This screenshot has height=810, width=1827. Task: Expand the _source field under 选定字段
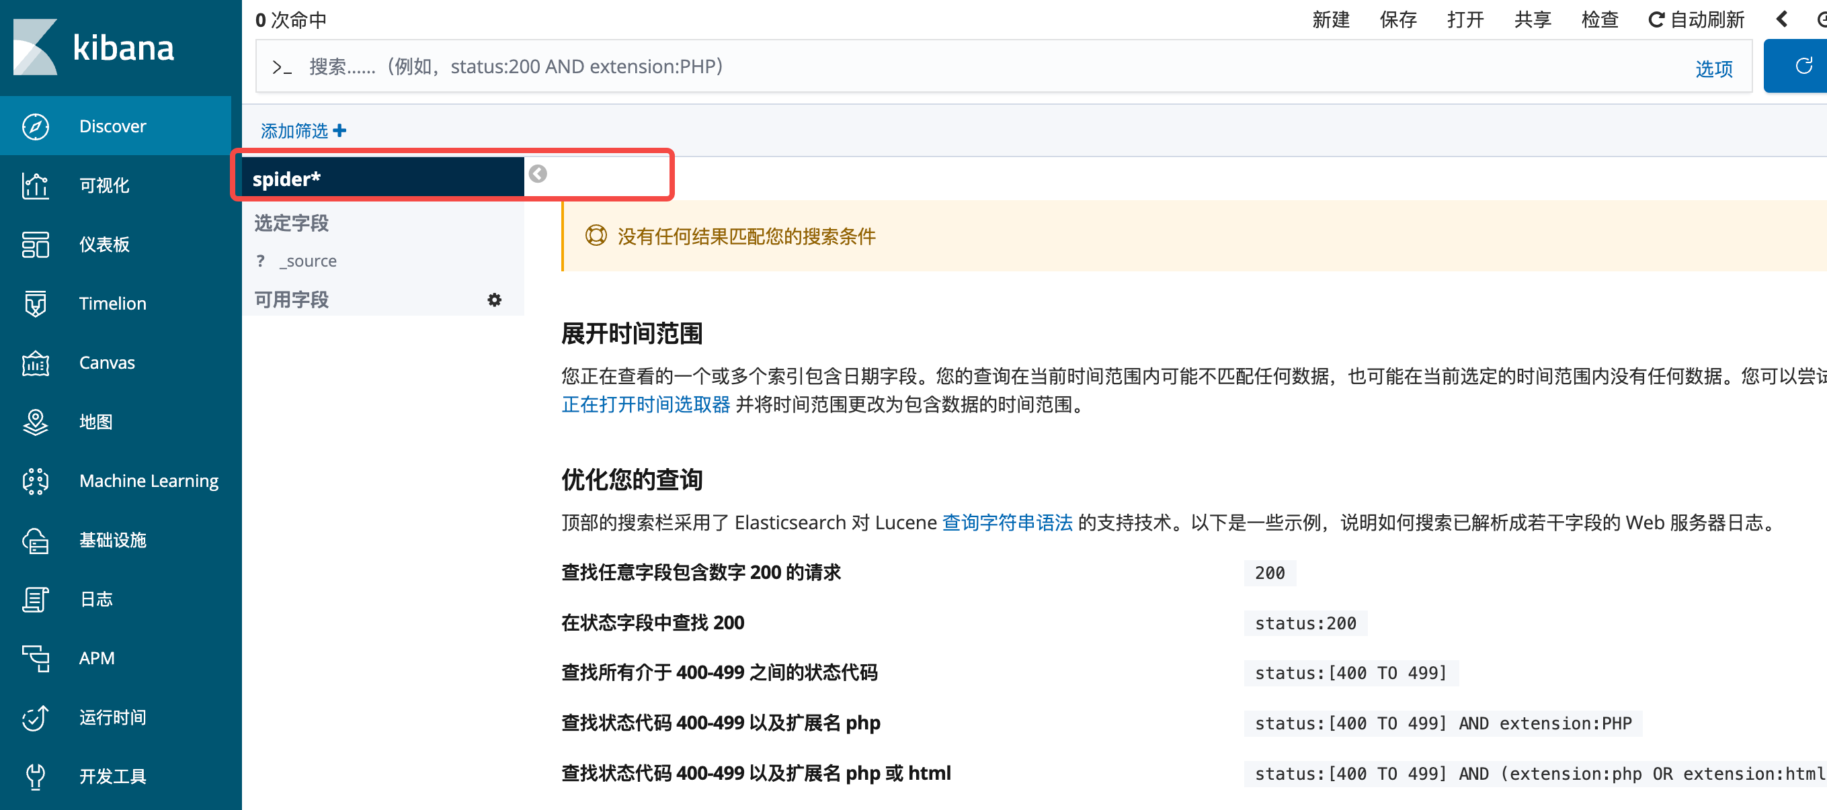(x=307, y=260)
